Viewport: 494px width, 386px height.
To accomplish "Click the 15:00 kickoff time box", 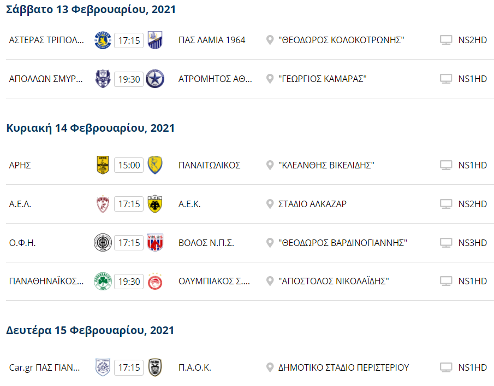I will [129, 165].
